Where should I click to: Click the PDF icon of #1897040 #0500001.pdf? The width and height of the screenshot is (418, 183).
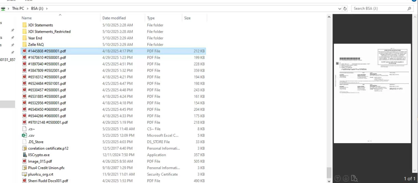[x=24, y=64]
